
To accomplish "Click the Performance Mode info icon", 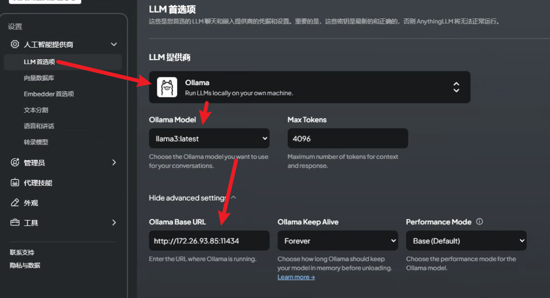I will pyautogui.click(x=479, y=222).
